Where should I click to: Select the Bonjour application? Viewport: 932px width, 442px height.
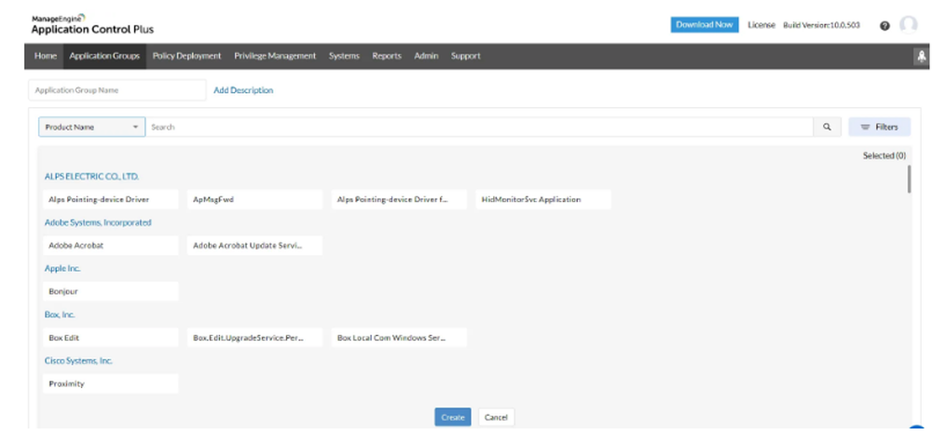111,291
